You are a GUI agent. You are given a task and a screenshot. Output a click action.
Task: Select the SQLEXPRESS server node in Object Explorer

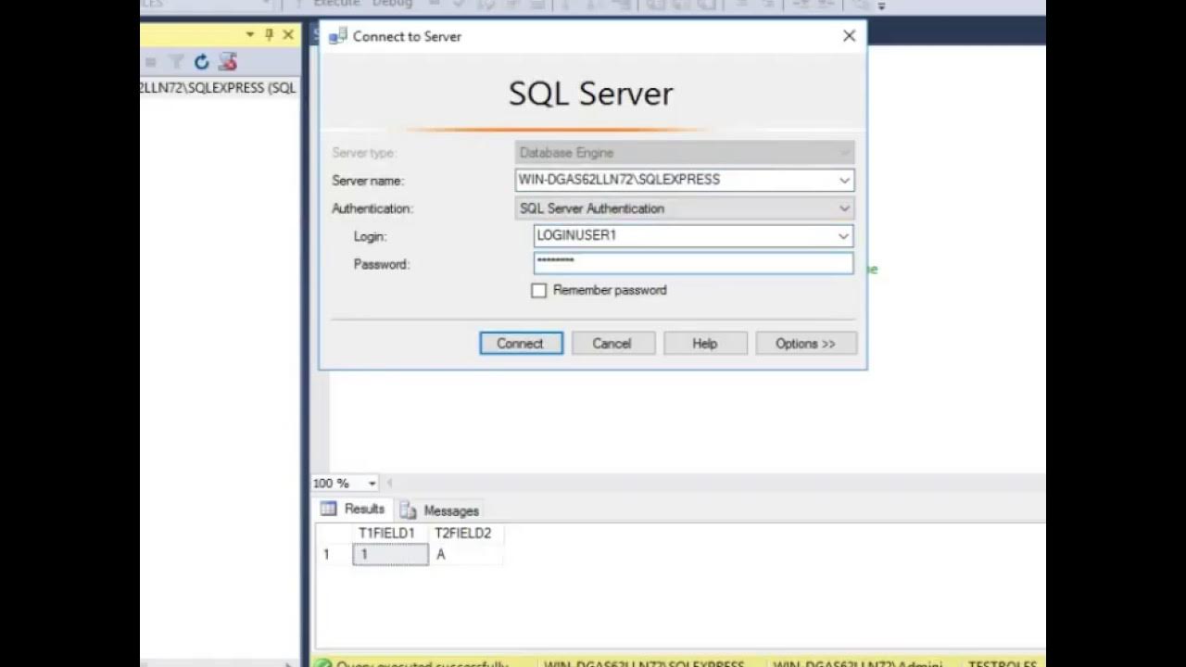click(219, 88)
